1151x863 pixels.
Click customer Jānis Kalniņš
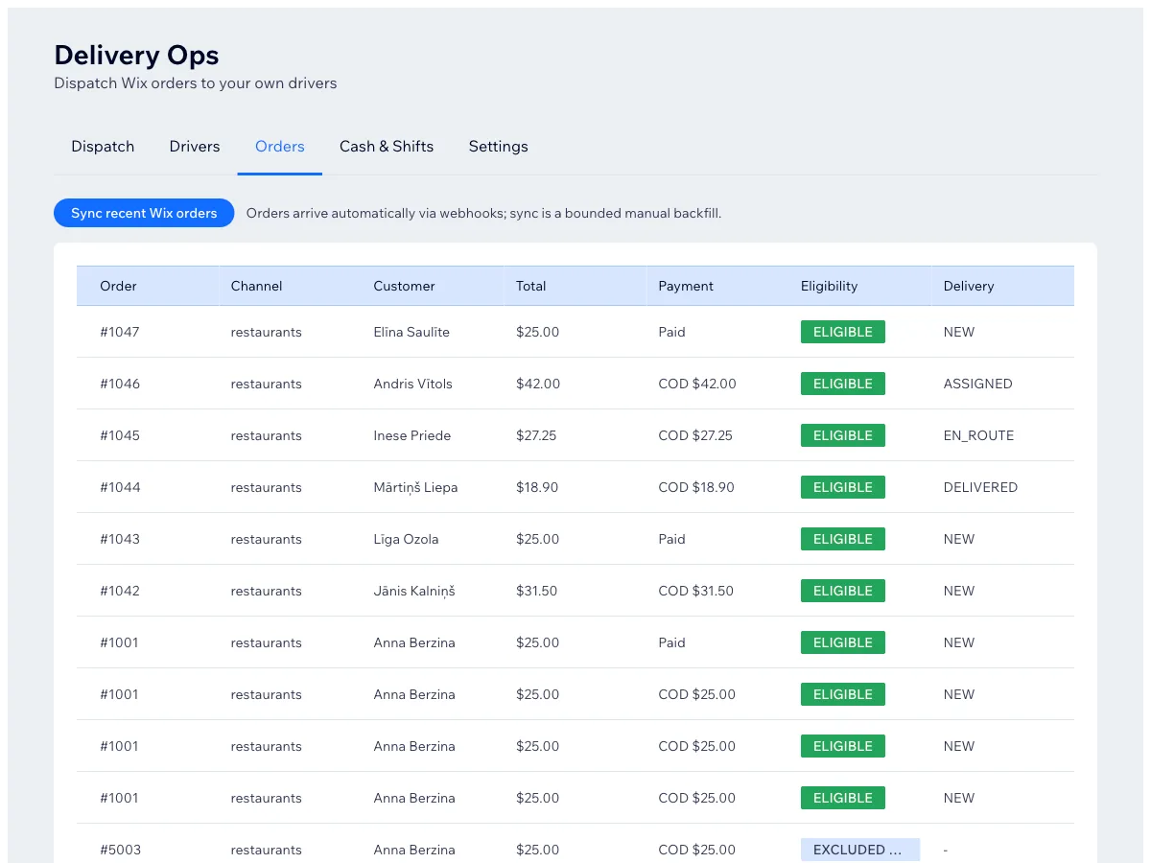[x=414, y=591]
